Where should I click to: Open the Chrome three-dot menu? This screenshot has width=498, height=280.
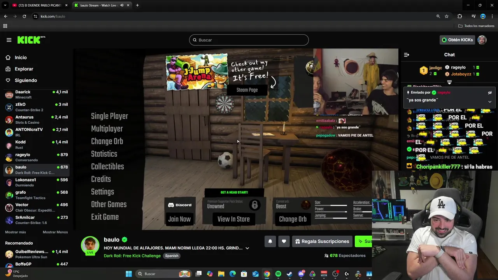pos(493,16)
